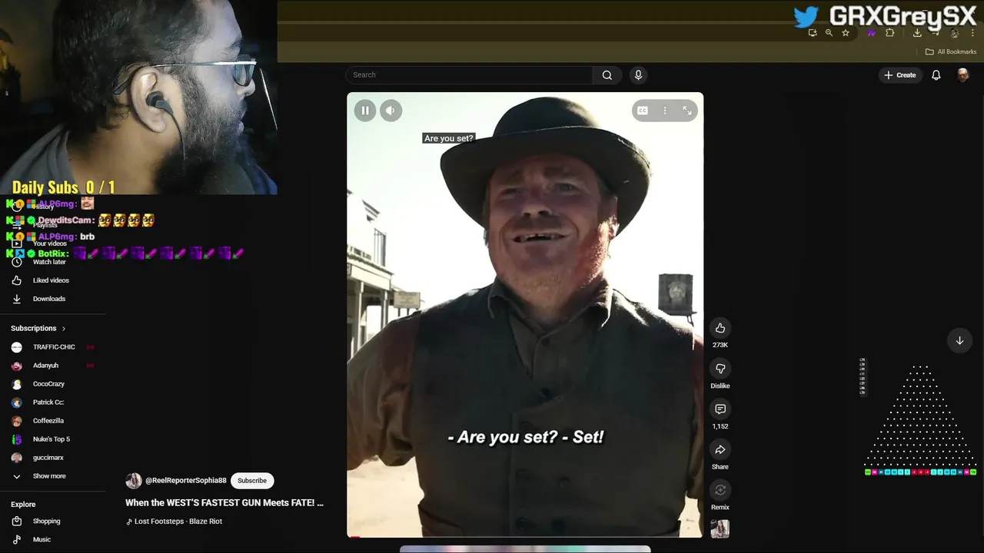The height and width of the screenshot is (553, 984).
Task: Open Chrome downloads tray icon
Action: (917, 33)
